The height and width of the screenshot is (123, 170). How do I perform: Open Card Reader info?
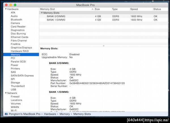point(18,27)
